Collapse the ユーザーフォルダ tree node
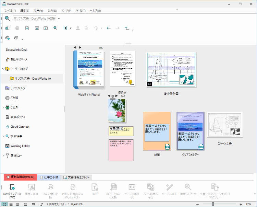Viewport: 257px width, 207px height. pyautogui.click(x=3, y=69)
